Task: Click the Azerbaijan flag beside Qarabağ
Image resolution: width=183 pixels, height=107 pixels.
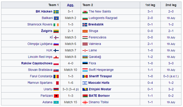Action: tap(85, 57)
